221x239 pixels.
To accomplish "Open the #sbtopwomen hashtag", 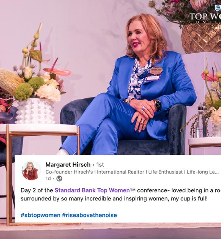I will click(x=40, y=215).
